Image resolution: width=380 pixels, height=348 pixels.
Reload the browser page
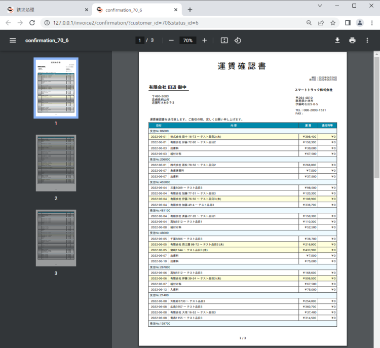[x=32, y=23]
